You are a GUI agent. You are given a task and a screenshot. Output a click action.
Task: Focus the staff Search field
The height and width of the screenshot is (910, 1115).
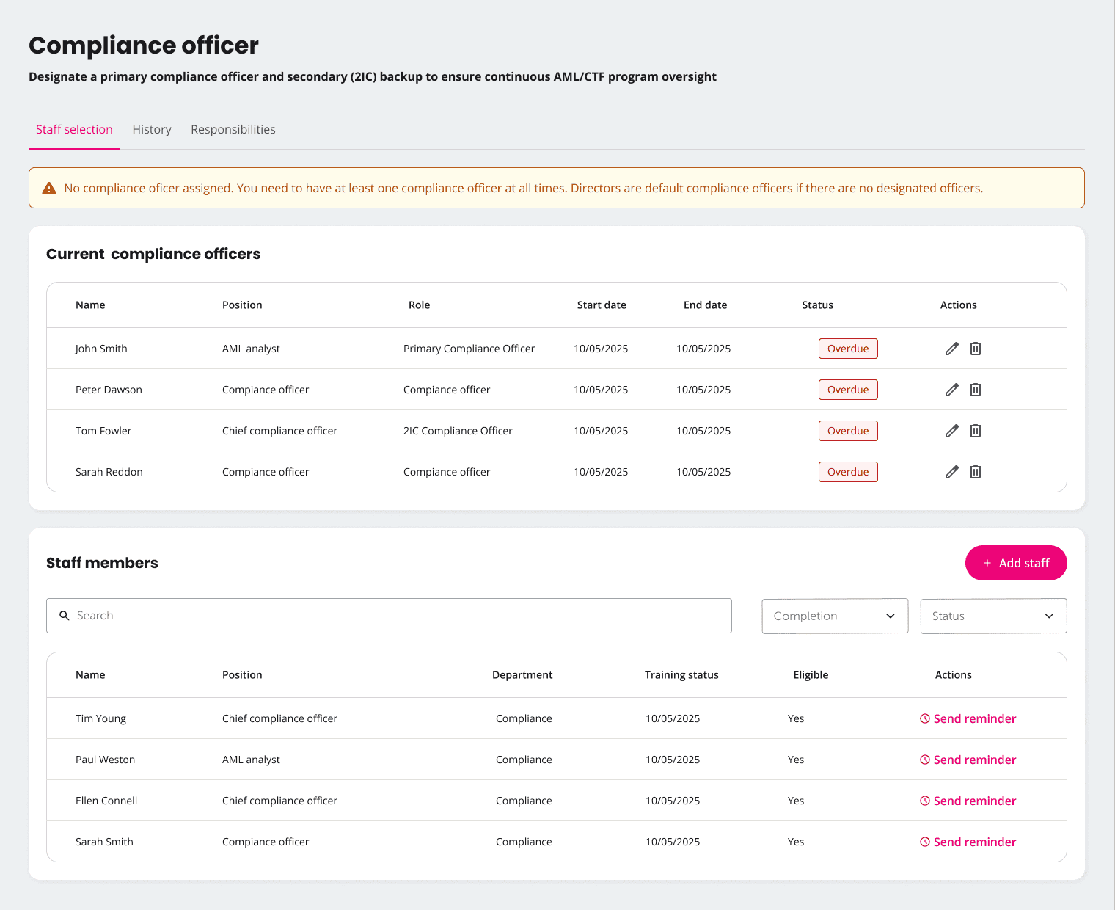click(x=389, y=616)
